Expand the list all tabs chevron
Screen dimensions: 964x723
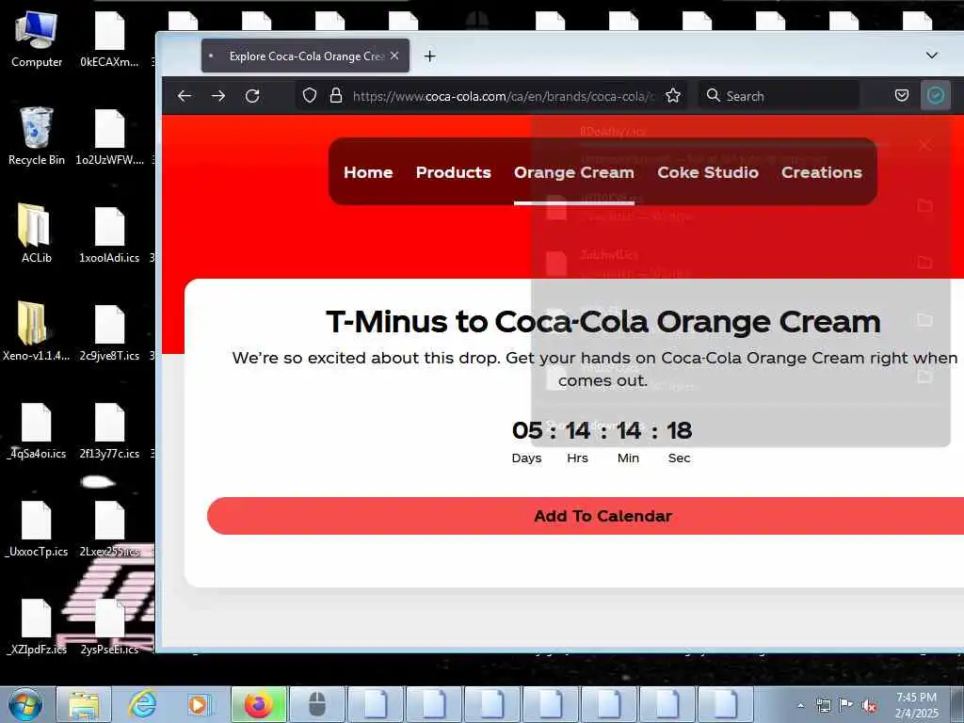point(932,56)
